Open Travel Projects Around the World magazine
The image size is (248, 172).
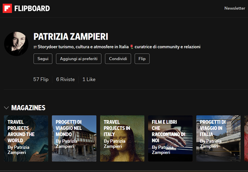[x=26, y=139]
